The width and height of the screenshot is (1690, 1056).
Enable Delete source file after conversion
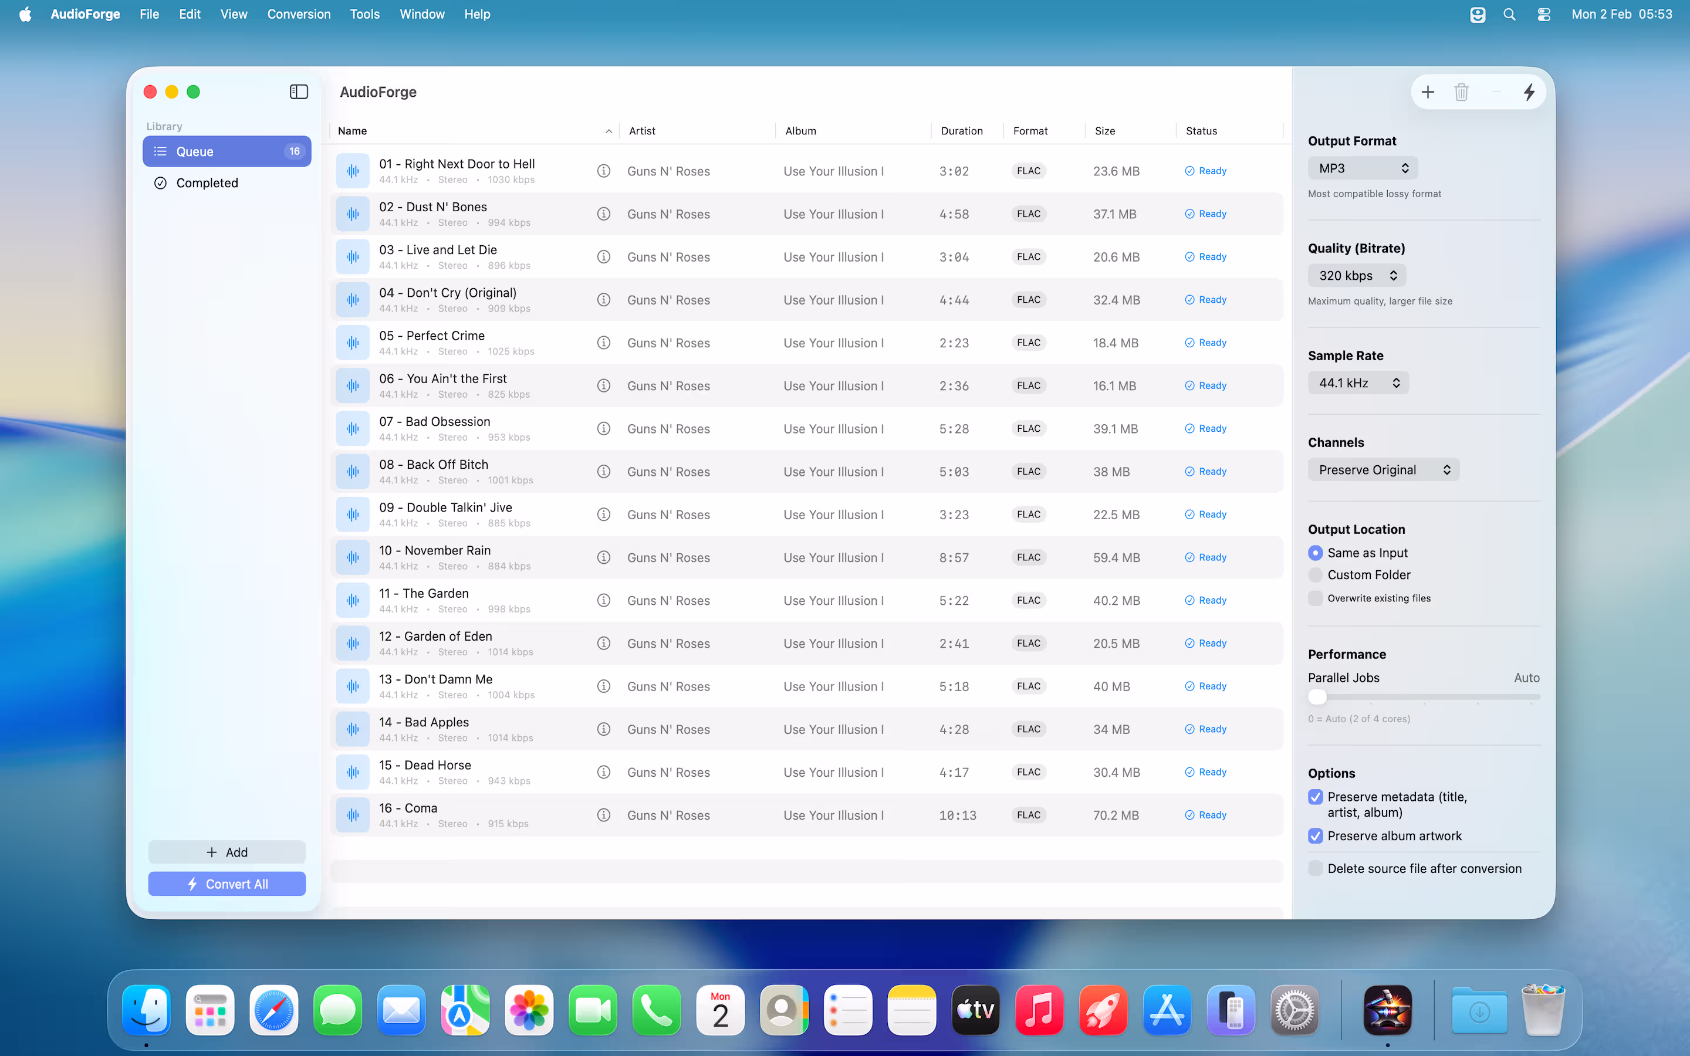(x=1316, y=868)
